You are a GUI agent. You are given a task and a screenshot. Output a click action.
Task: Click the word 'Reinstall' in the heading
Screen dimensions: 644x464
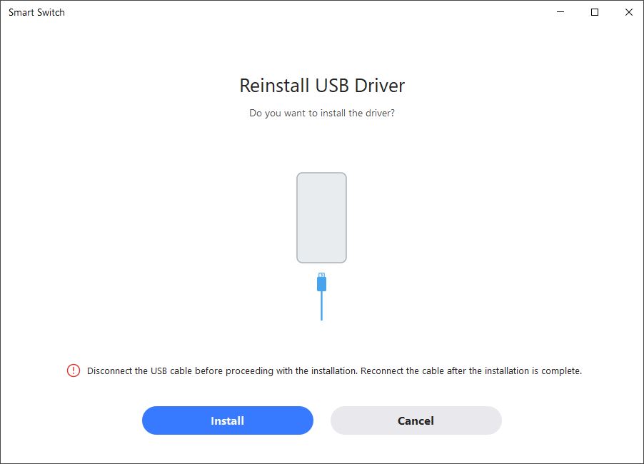pos(274,86)
